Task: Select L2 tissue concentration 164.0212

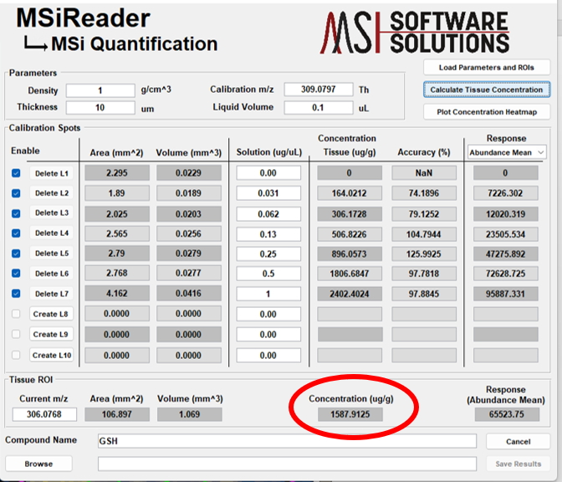Action: pos(350,193)
